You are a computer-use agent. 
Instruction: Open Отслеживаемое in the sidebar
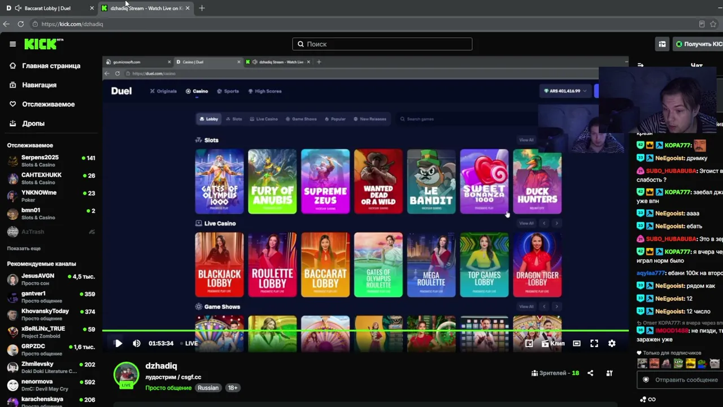tap(48, 104)
